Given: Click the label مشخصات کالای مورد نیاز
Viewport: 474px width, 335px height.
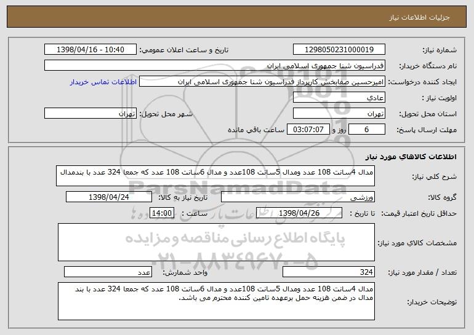Looking at the screenshot, I should click(x=417, y=243).
